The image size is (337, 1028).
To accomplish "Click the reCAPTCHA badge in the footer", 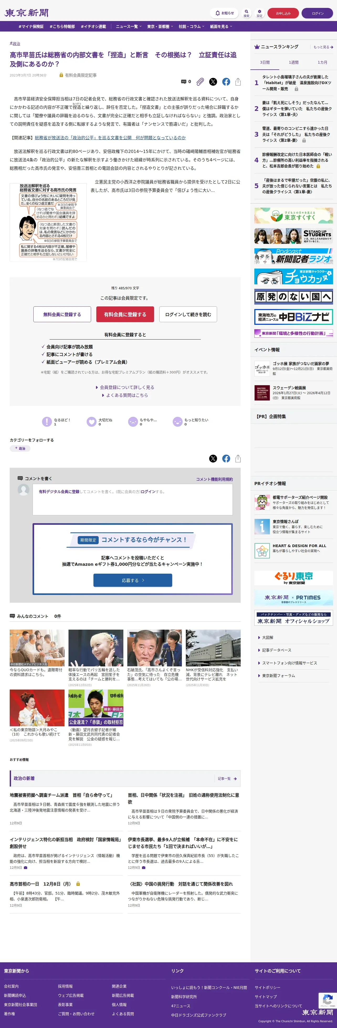I will (x=328, y=1000).
